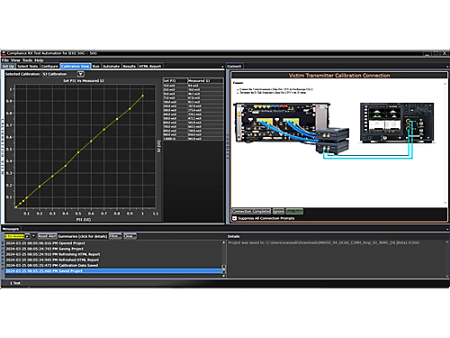Screen dimensions: 450x338
Task: Click the green Run Tests button
Action: pos(294,211)
